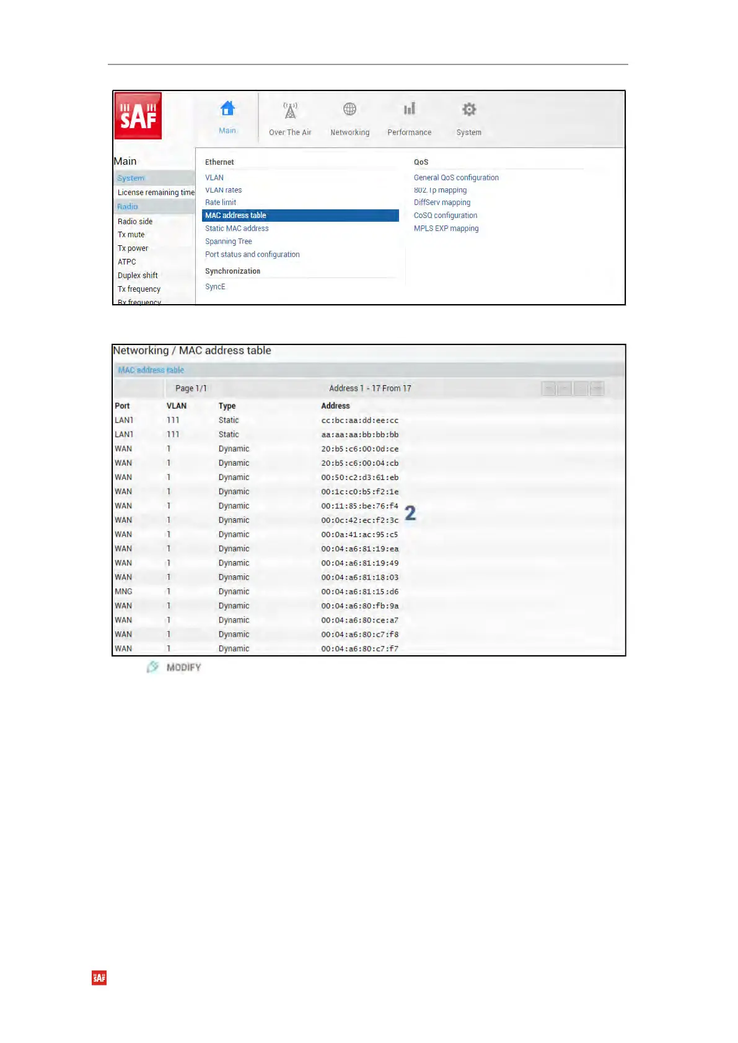
Task: Open MPLS EXP mapping link
Action: (446, 229)
